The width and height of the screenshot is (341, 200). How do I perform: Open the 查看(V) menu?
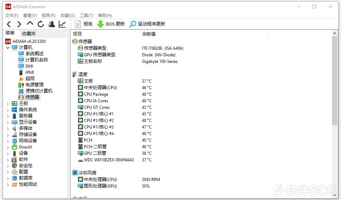click(x=30, y=16)
